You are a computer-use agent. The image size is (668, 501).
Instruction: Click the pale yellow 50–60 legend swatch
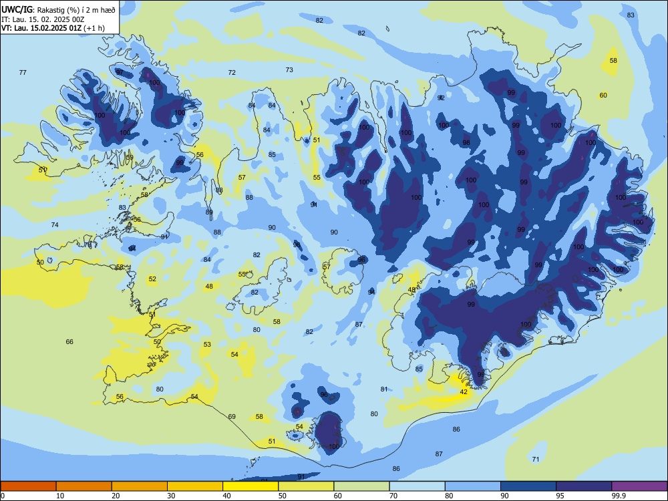[306, 486]
